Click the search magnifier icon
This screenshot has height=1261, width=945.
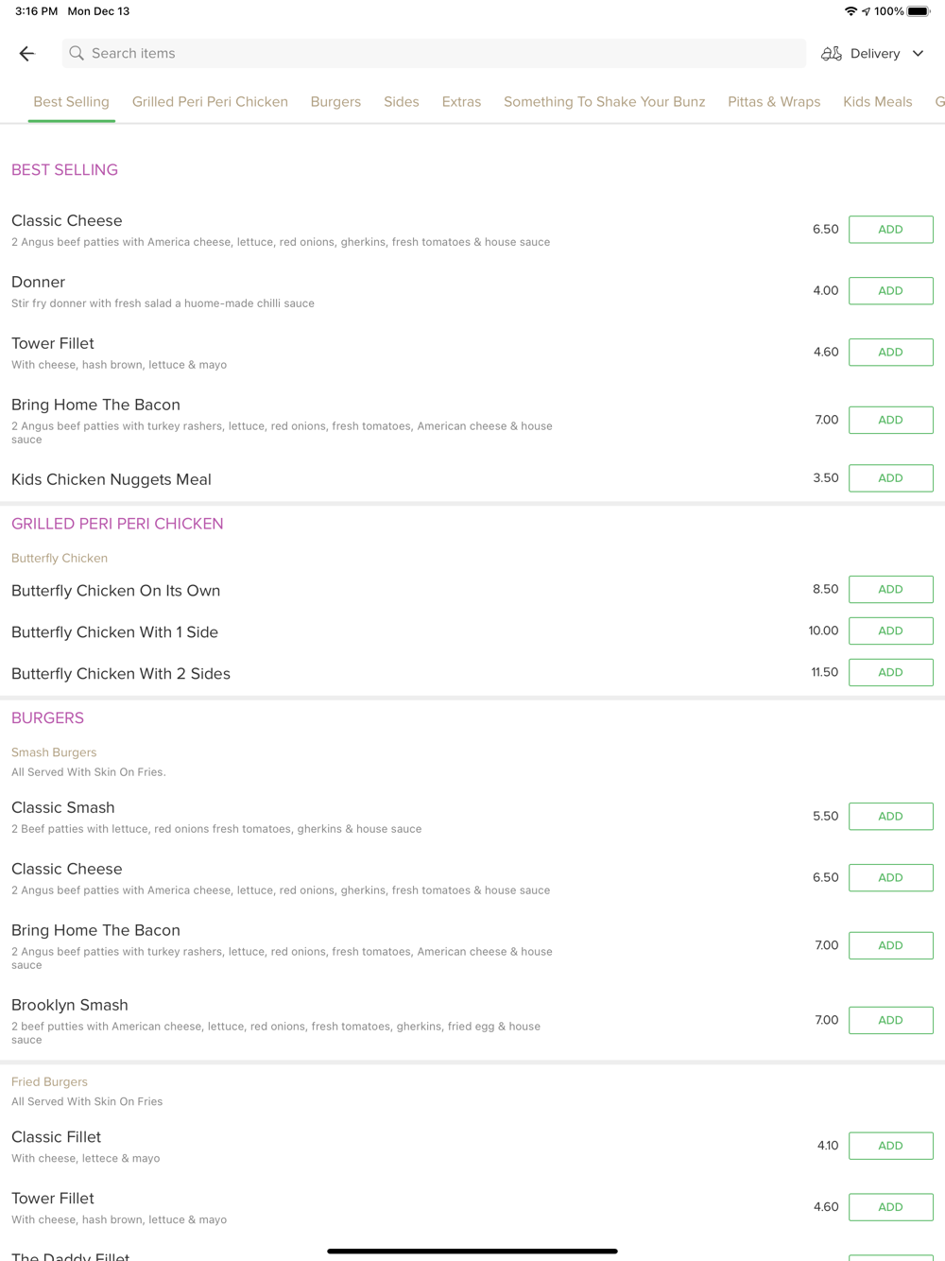(x=77, y=54)
